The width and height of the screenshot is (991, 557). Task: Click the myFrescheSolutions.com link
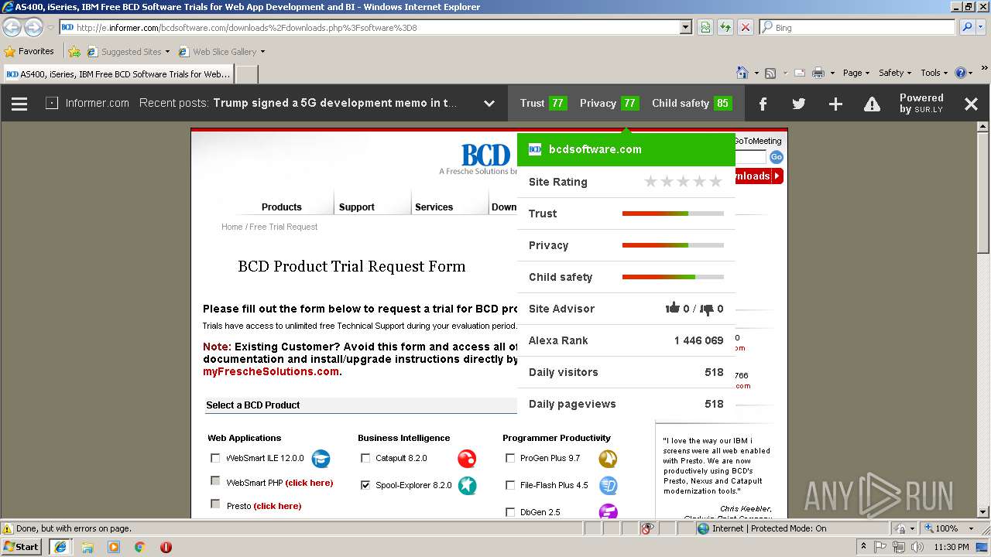pyautogui.click(x=271, y=371)
